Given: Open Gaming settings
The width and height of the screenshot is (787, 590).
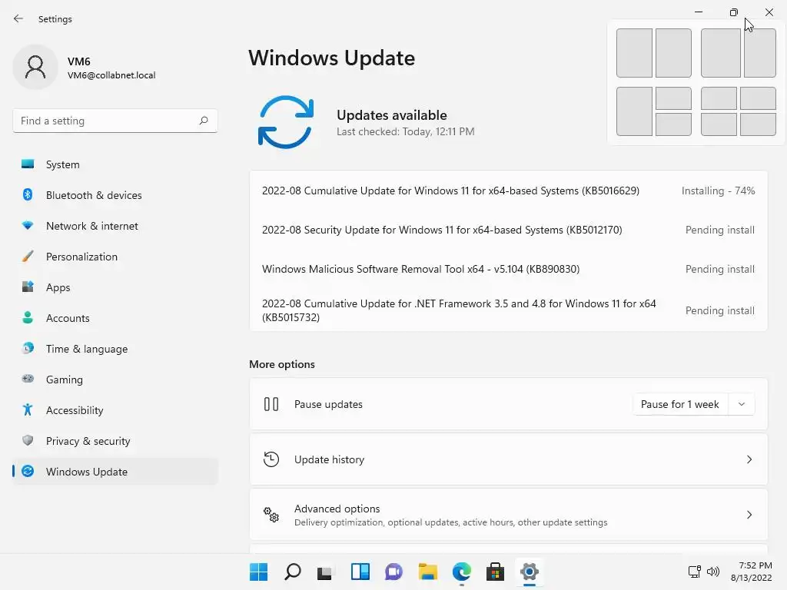Looking at the screenshot, I should coord(115,380).
